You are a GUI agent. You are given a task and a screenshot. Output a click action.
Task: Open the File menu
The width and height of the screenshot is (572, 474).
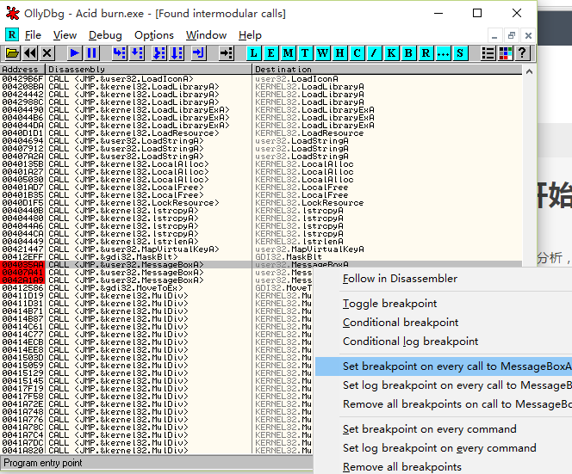tap(33, 35)
